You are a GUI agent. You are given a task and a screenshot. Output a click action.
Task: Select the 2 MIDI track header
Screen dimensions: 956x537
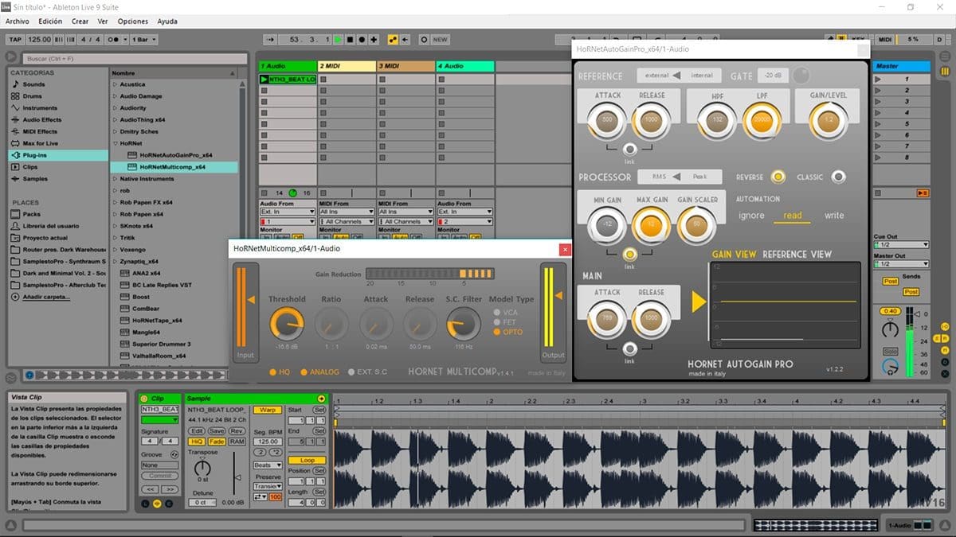(x=347, y=66)
